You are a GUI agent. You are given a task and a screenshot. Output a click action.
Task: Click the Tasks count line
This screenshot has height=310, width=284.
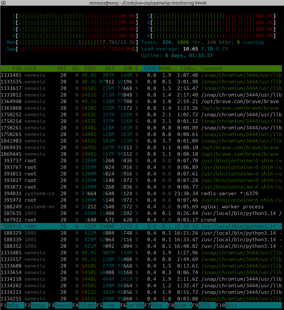pyautogui.click(x=203, y=42)
